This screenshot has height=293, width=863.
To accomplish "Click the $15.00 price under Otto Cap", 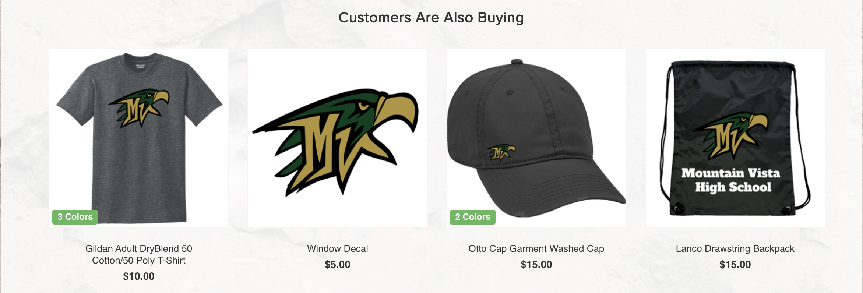I will tap(536, 264).
